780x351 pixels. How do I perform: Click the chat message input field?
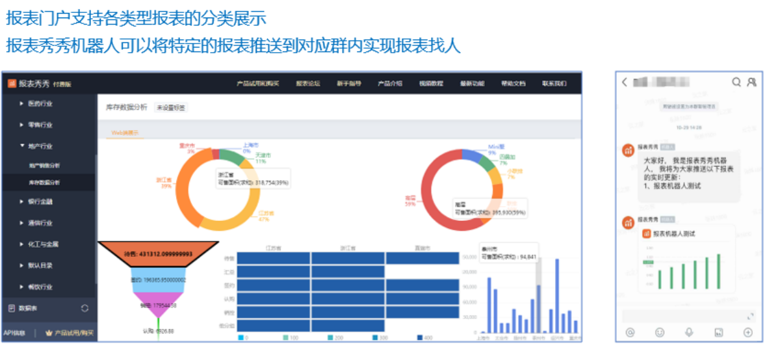point(688,317)
